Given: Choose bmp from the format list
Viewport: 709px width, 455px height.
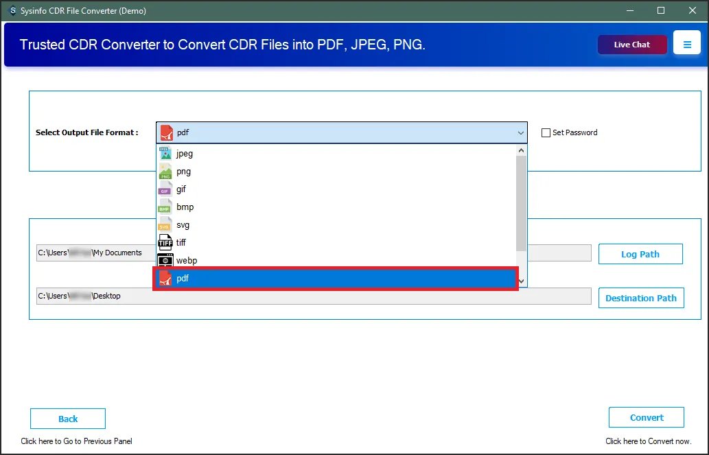Looking at the screenshot, I should pos(336,207).
